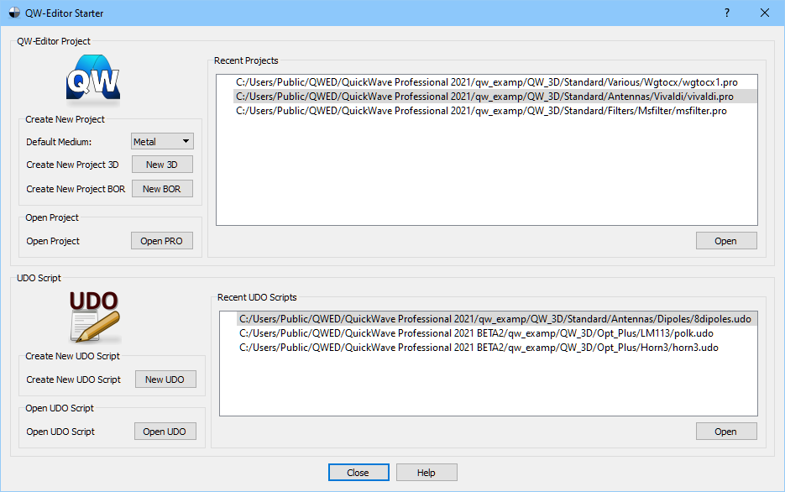
Task: Select the 8dipoles.udo script
Action: pos(495,319)
